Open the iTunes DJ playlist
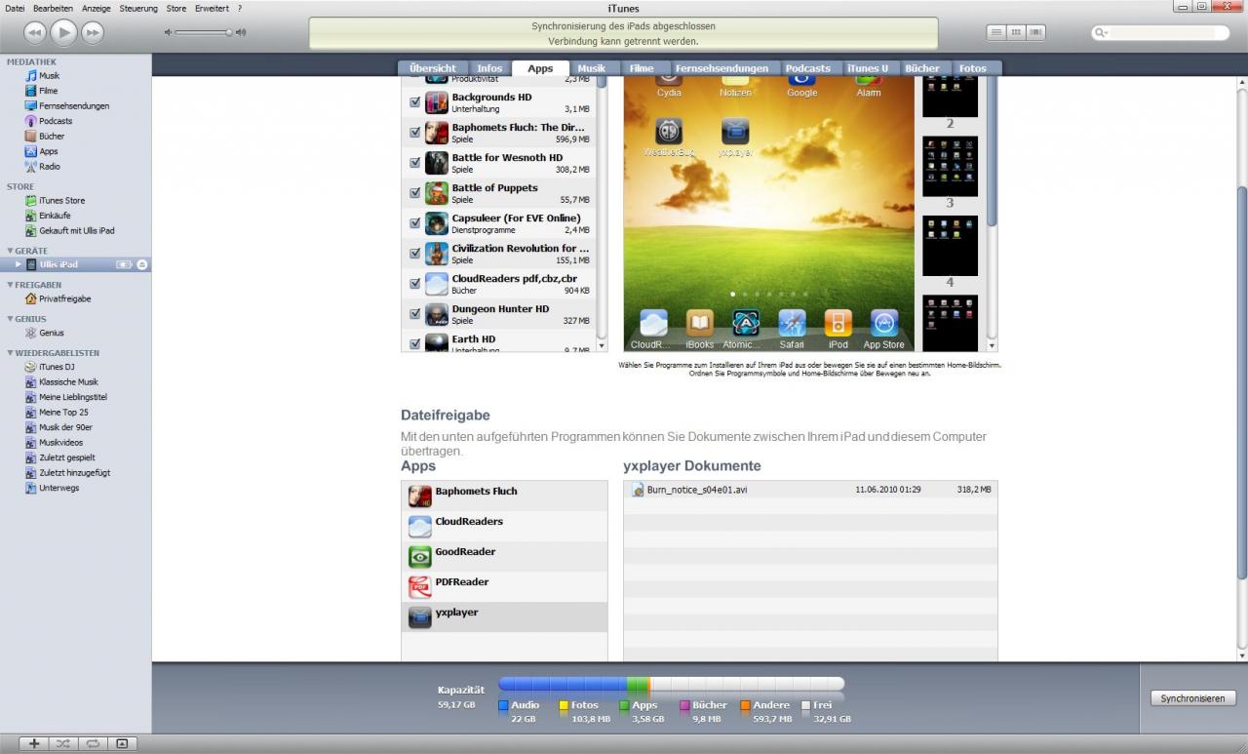The image size is (1248, 754). [x=57, y=367]
